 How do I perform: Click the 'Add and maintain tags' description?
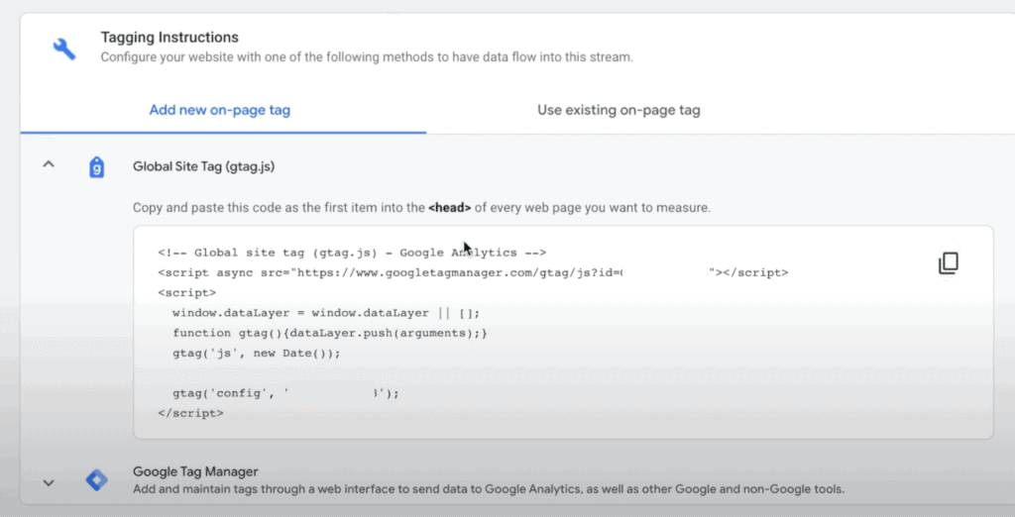coord(489,488)
